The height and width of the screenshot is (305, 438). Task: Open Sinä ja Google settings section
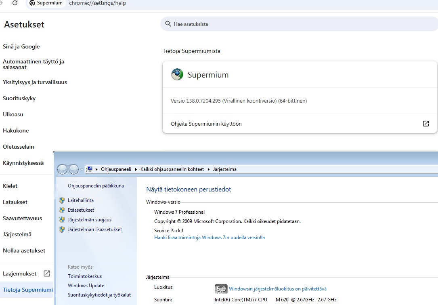tap(21, 47)
